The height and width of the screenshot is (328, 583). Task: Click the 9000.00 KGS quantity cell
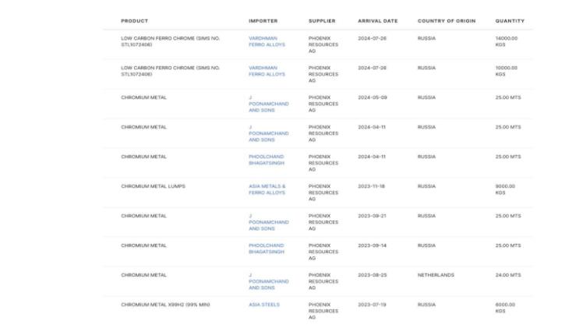(505, 189)
